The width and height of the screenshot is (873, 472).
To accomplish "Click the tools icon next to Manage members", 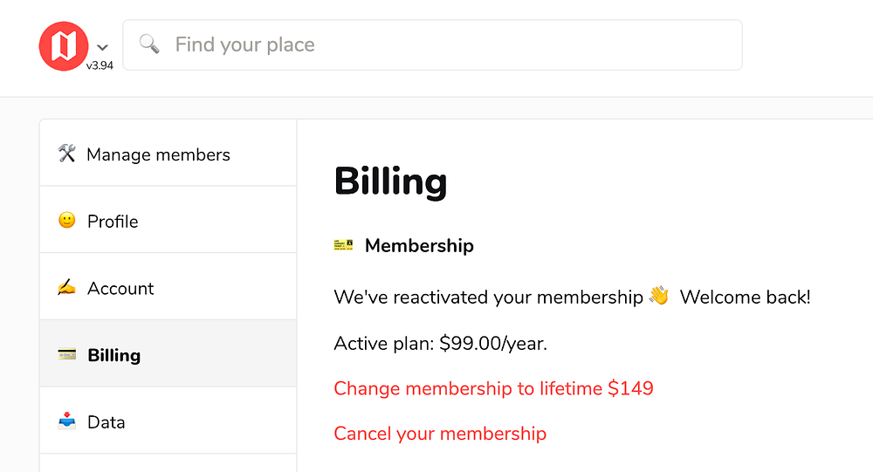I will (x=67, y=154).
